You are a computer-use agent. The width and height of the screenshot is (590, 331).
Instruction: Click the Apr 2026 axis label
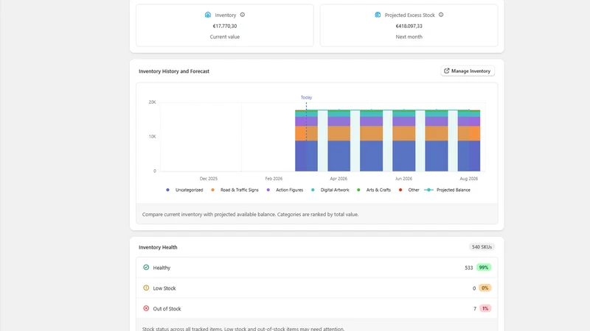click(x=339, y=179)
